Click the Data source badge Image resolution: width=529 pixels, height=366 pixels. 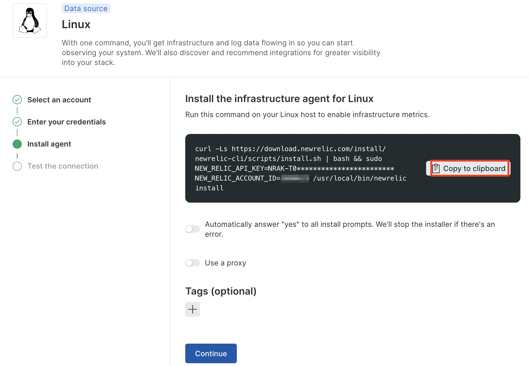point(86,8)
